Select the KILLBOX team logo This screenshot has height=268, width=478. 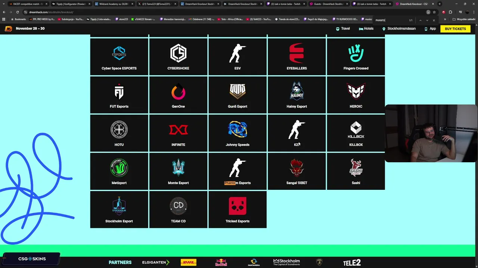coord(356,130)
